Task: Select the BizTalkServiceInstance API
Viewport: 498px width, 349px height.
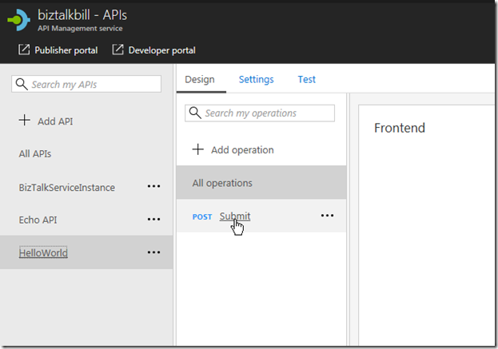Action: [x=66, y=188]
